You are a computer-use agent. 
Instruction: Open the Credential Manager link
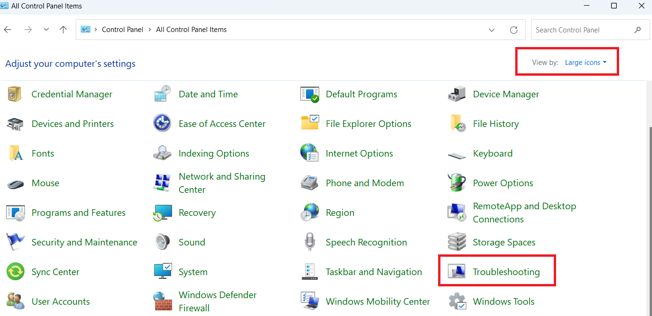(72, 94)
